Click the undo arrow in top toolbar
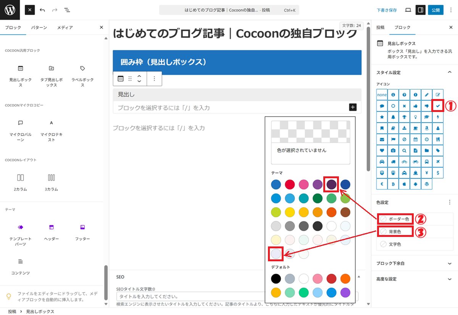This screenshot has width=458, height=315. click(x=42, y=10)
